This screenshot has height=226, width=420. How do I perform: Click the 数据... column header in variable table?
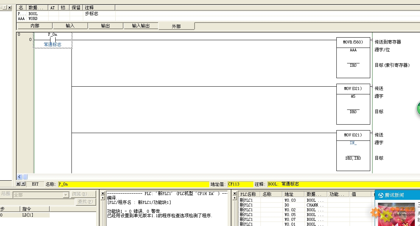[x=38, y=7]
